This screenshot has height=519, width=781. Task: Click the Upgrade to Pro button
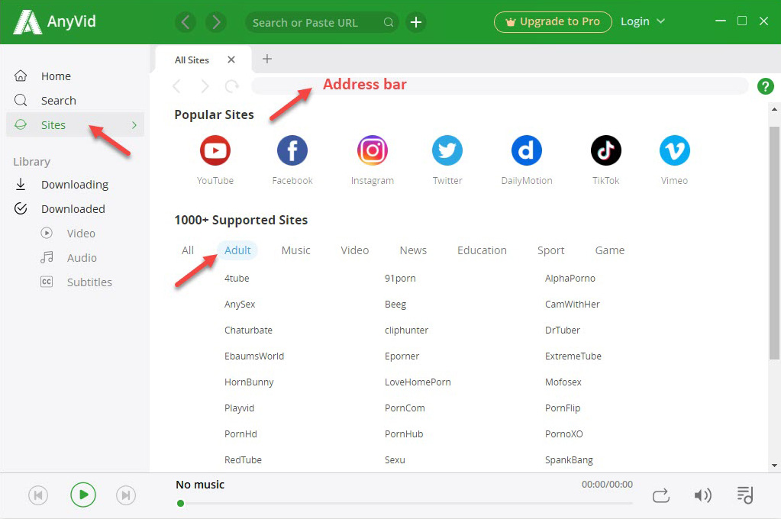[553, 22]
